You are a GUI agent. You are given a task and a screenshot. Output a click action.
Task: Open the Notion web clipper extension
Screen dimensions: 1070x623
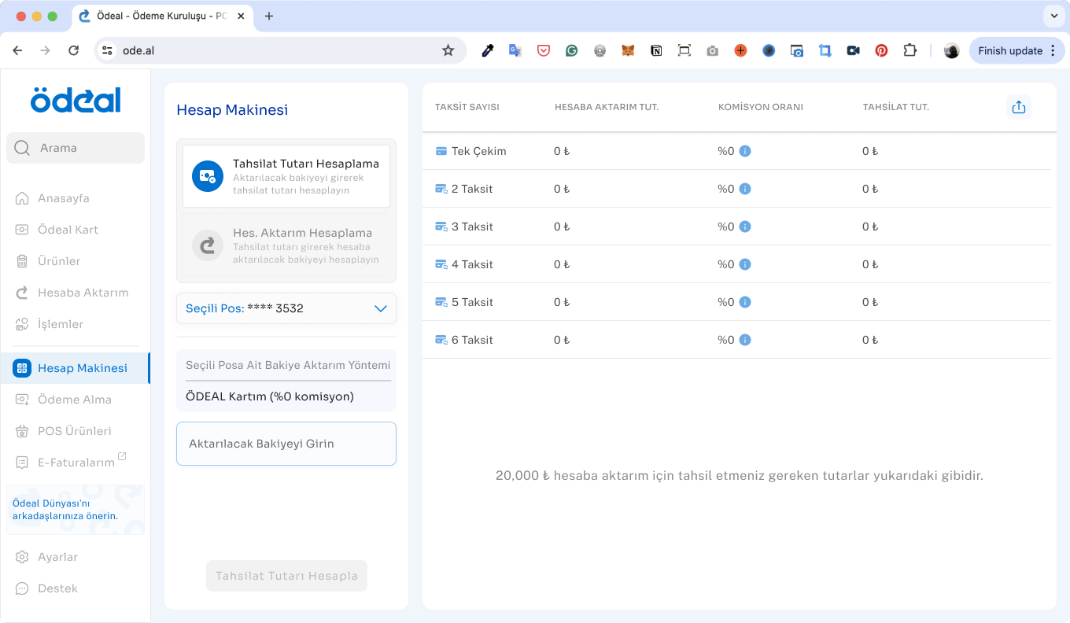tap(656, 50)
